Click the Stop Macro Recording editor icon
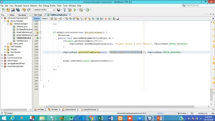This screenshot has width=215, height=121. (x=110, y=19)
